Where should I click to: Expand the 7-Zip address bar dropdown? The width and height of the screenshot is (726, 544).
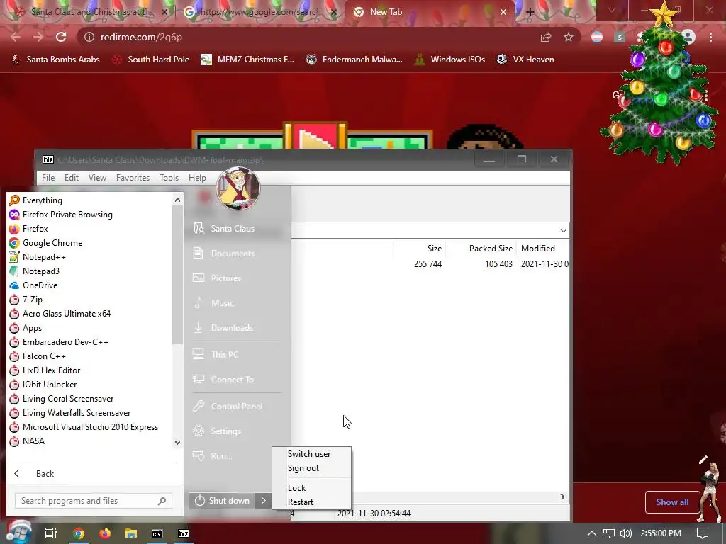tap(563, 230)
